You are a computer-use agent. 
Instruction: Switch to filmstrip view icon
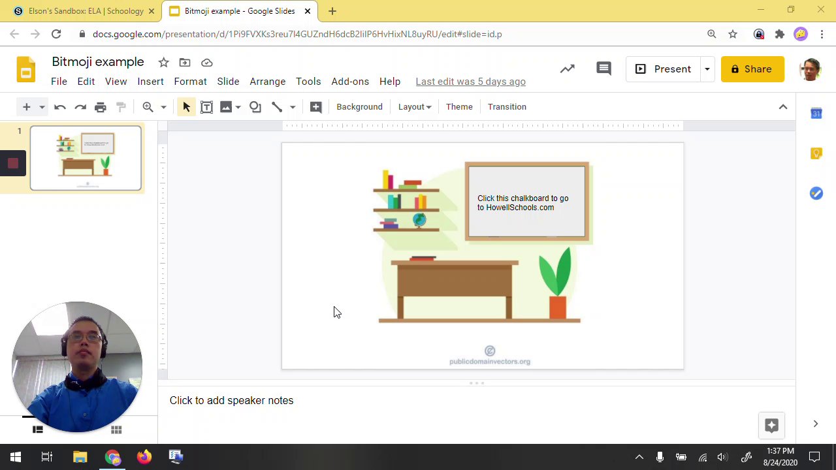38,430
